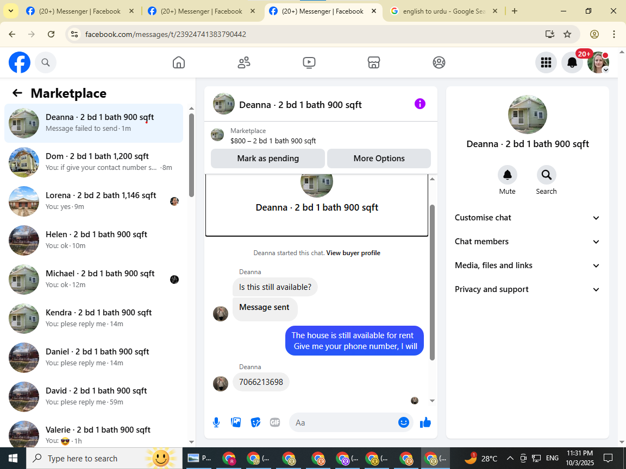626x469 pixels.
Task: Open David conversation in list
Action: pyautogui.click(x=94, y=396)
